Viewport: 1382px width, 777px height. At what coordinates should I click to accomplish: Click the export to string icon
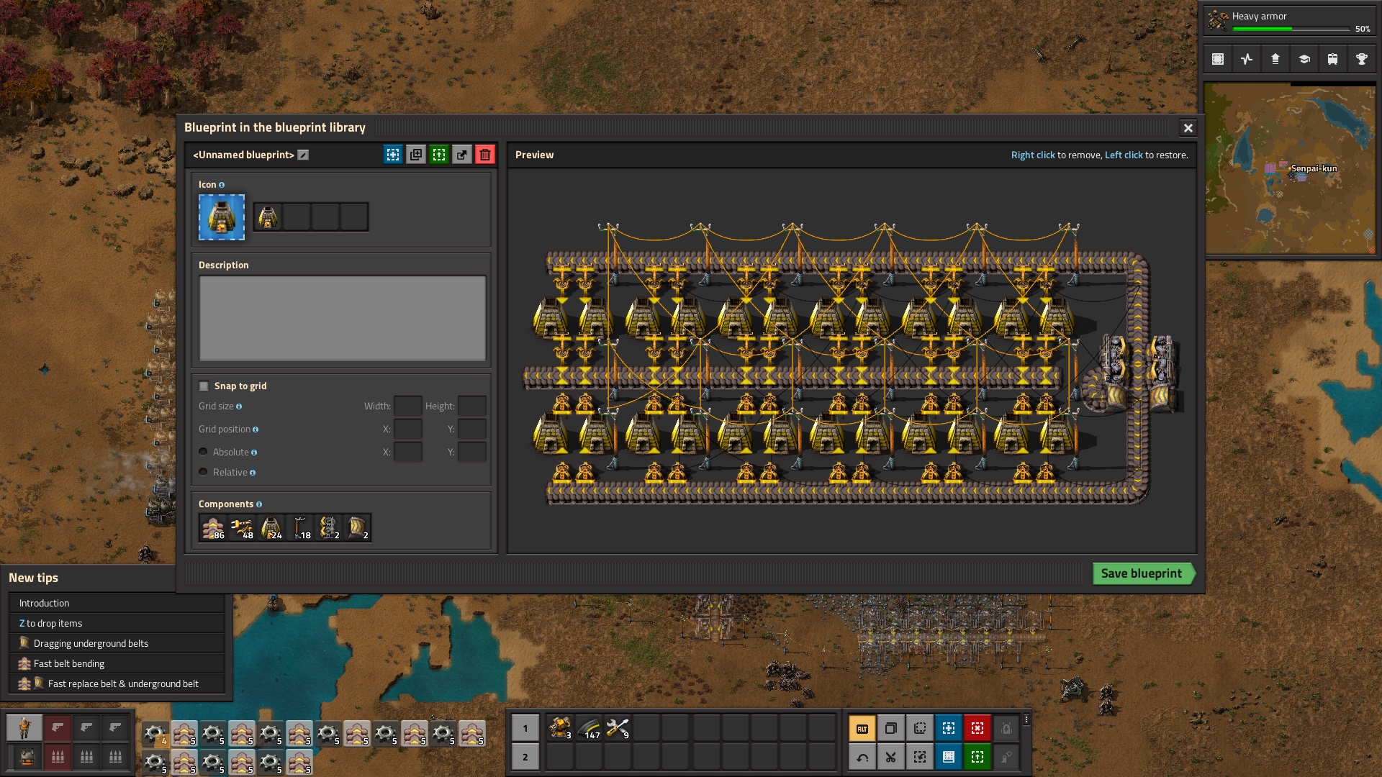462,155
